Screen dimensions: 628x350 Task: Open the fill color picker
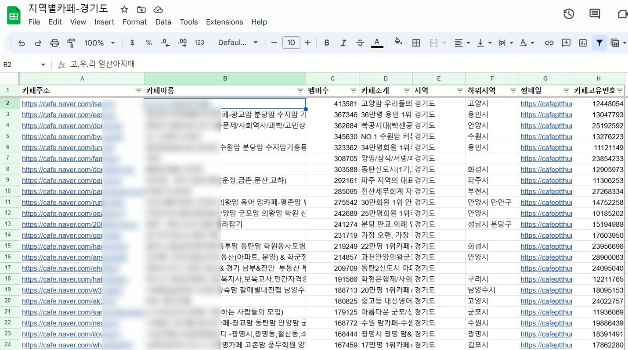pos(398,42)
